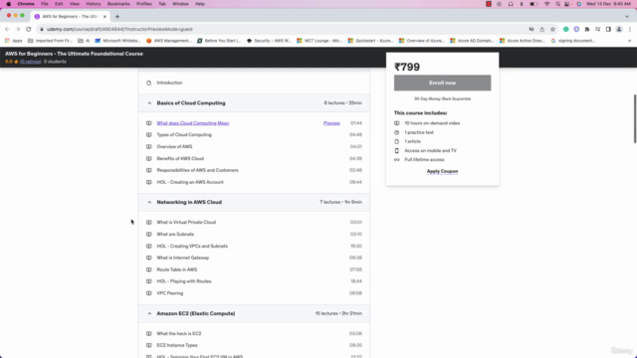
Task: Click the browser forward arrow
Action: pyautogui.click(x=18, y=29)
